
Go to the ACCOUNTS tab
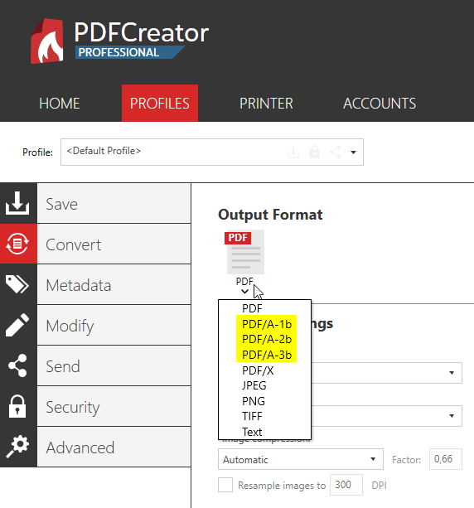380,104
